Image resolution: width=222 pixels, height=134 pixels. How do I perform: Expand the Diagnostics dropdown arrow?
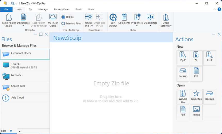pos(150,26)
